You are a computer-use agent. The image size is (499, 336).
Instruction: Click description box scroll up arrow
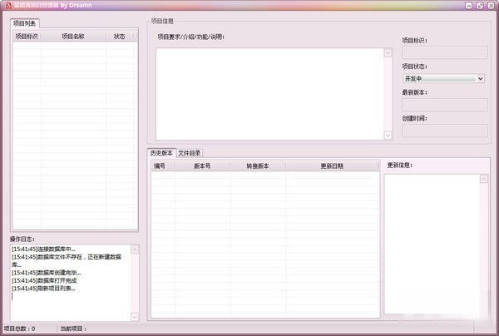click(388, 53)
